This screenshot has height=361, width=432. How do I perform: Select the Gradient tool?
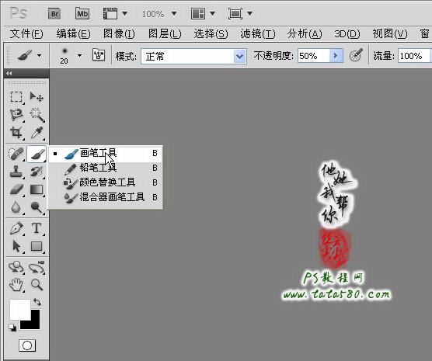[x=37, y=189]
